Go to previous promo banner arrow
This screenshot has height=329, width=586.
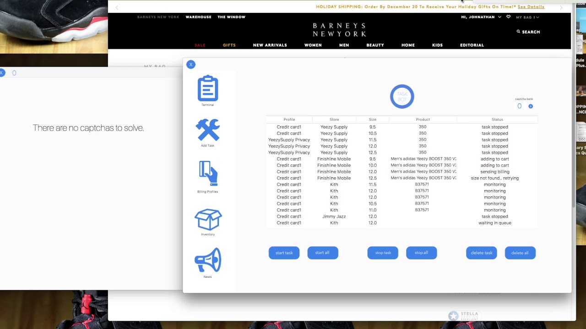(x=117, y=7)
